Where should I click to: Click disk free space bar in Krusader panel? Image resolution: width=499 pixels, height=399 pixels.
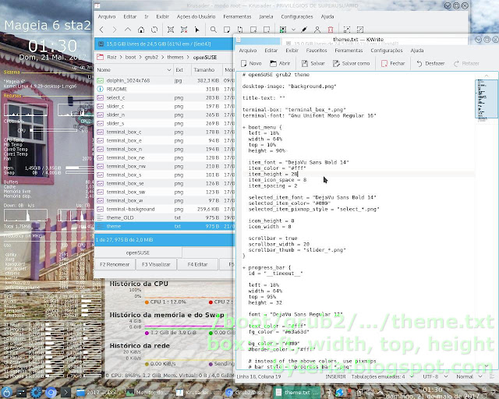click(x=165, y=44)
